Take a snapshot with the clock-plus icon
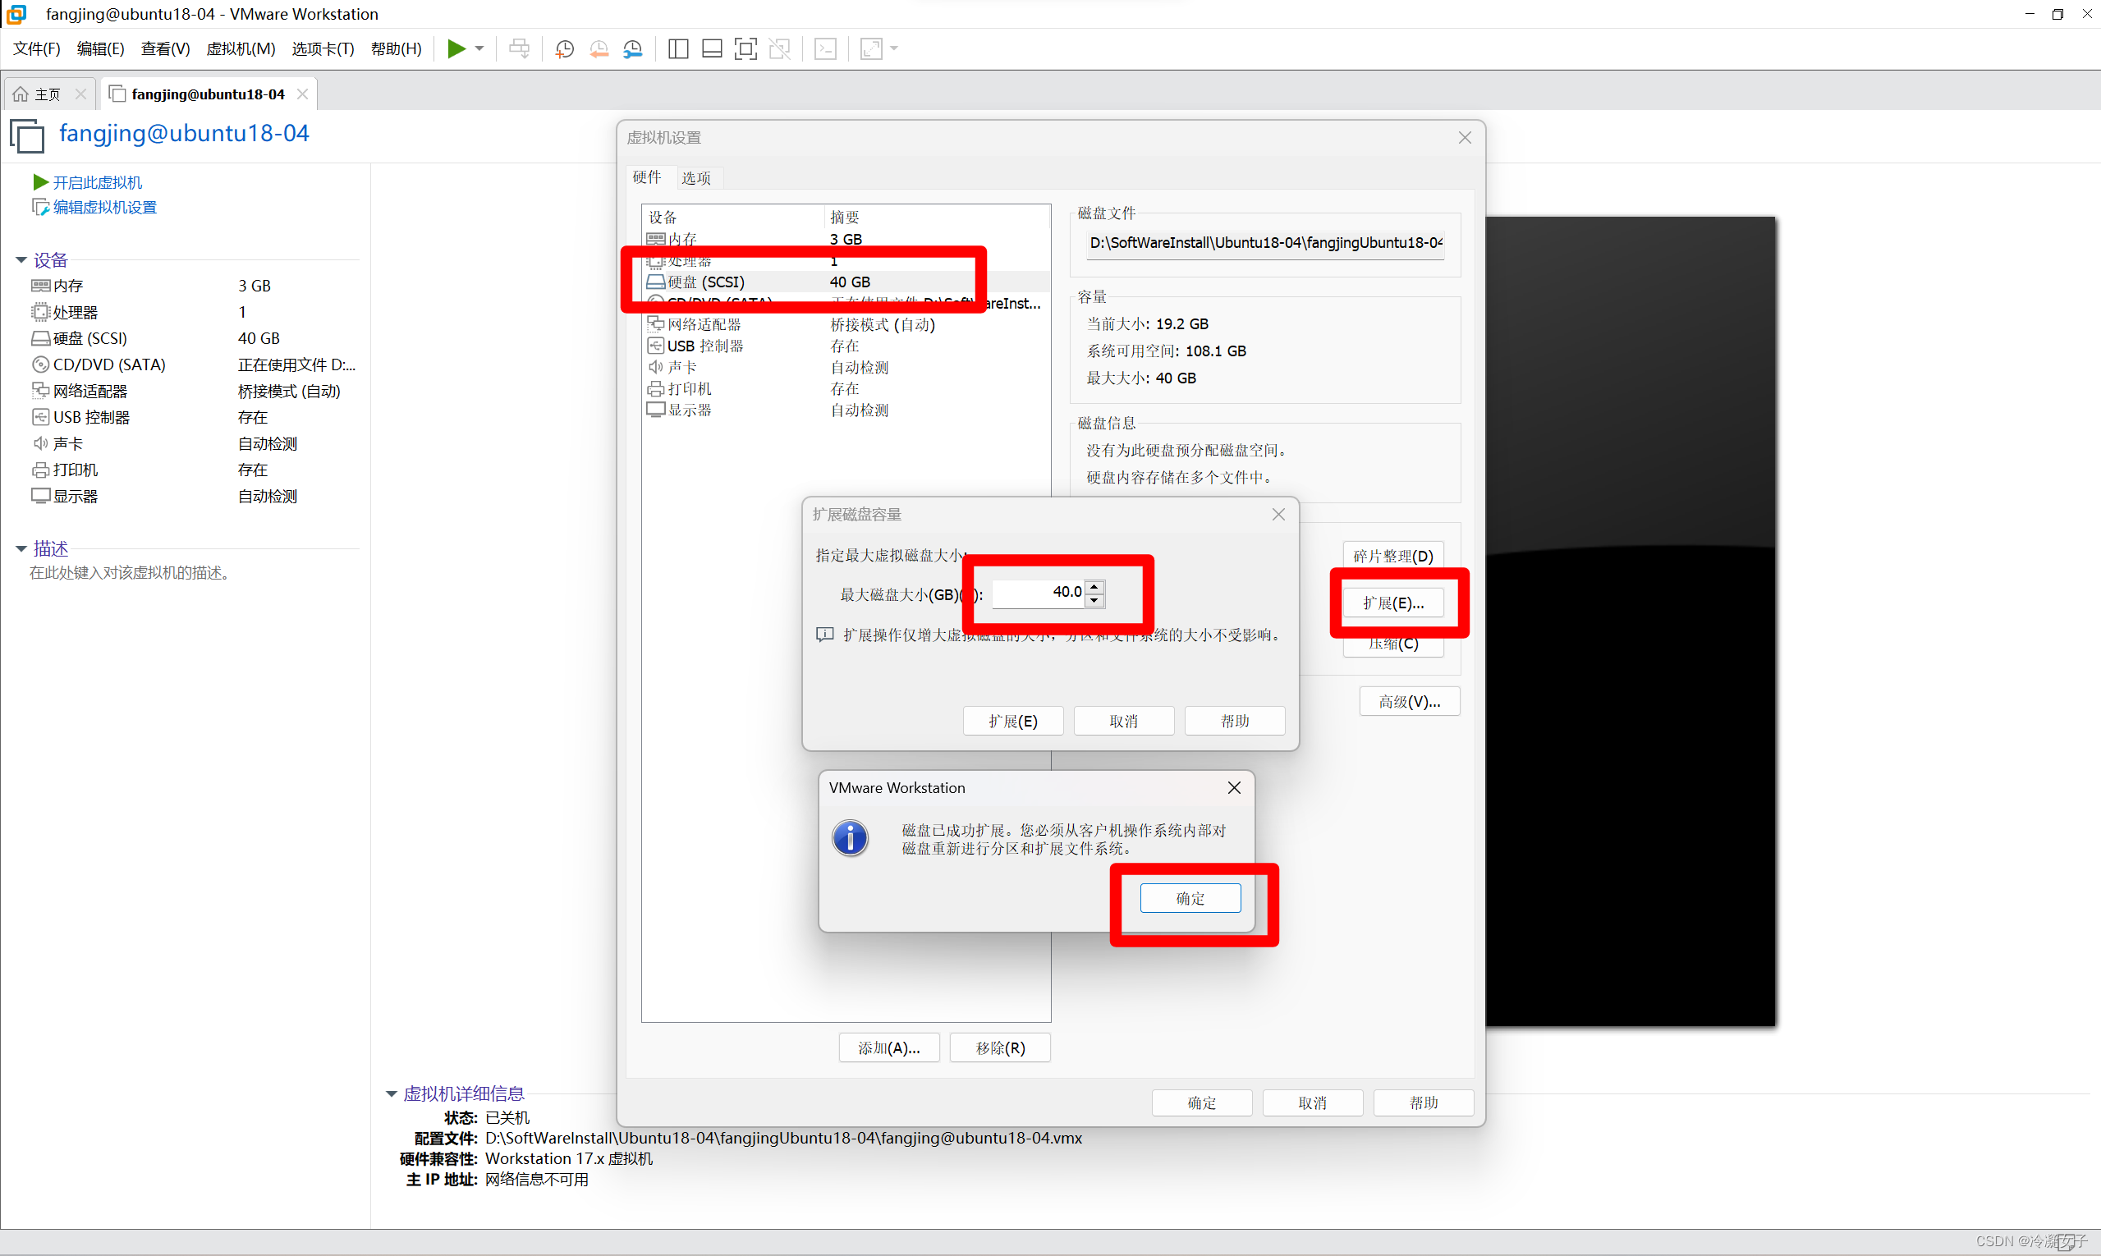Screen dimensions: 2101x1256 click(x=565, y=48)
